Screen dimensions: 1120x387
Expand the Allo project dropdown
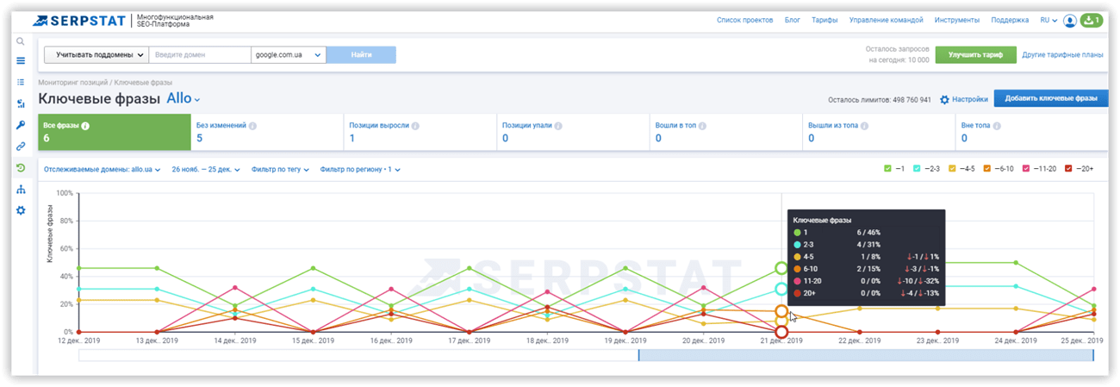point(183,98)
